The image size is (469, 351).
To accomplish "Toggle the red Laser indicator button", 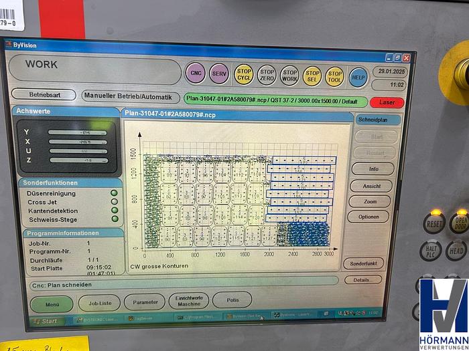I will tap(387, 102).
